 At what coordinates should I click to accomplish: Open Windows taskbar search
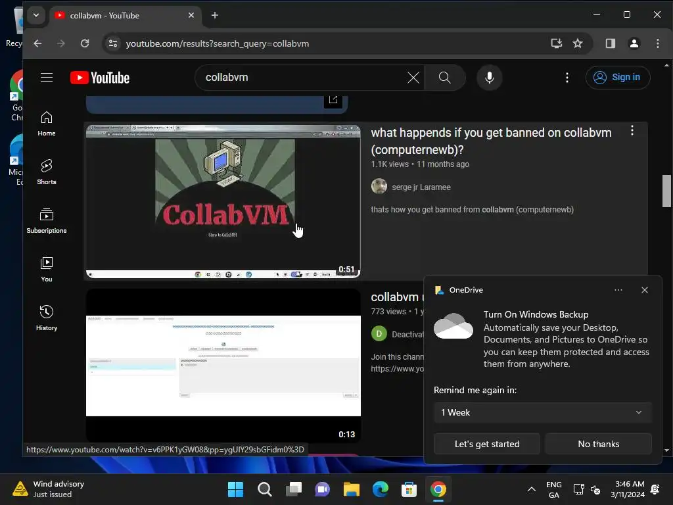coord(264,489)
